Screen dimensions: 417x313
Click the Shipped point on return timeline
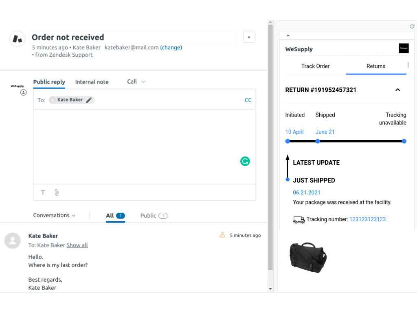tap(318, 141)
